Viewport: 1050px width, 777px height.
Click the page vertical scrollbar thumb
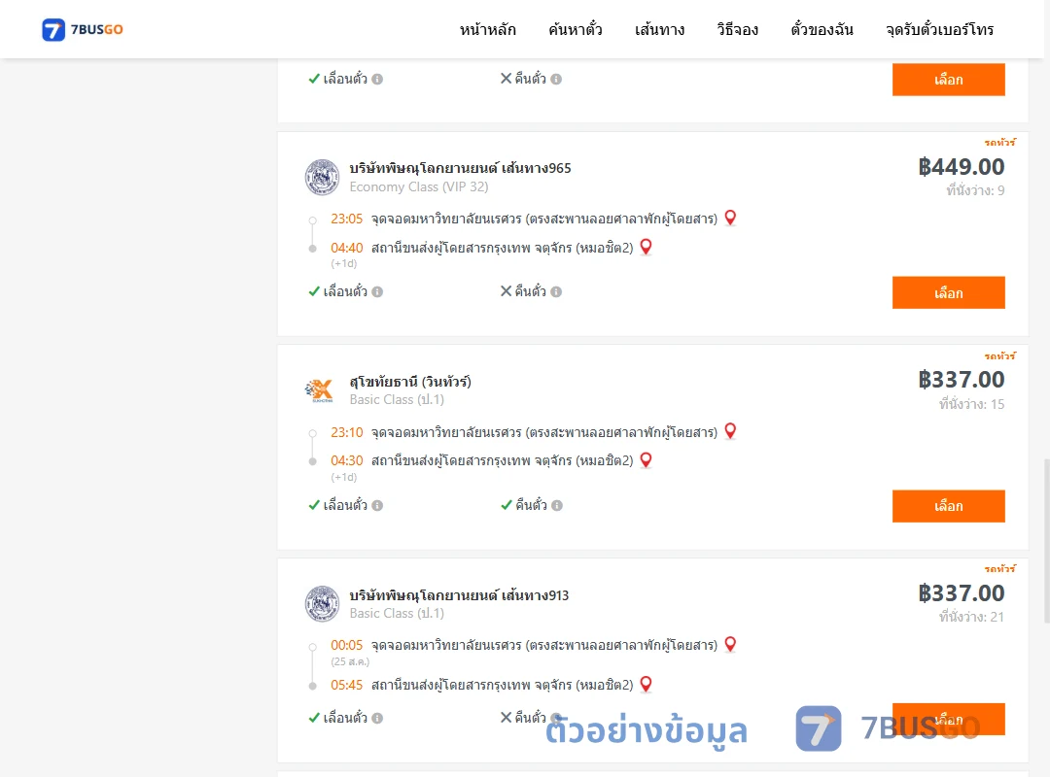coord(1047,541)
